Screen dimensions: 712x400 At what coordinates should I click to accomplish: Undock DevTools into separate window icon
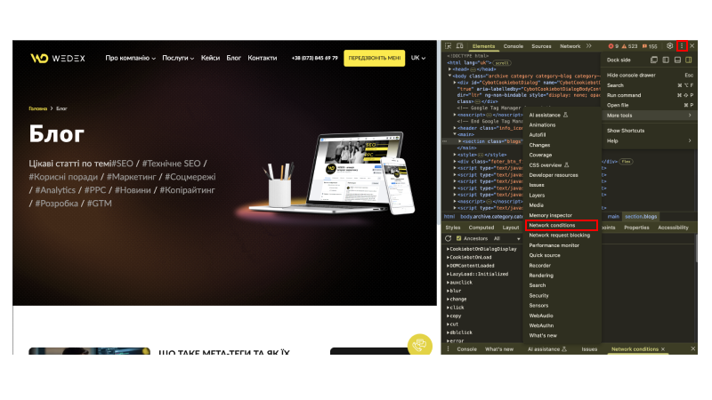tap(654, 60)
